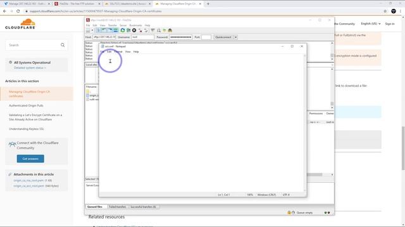Click browser Back arrow

pos(4,11)
